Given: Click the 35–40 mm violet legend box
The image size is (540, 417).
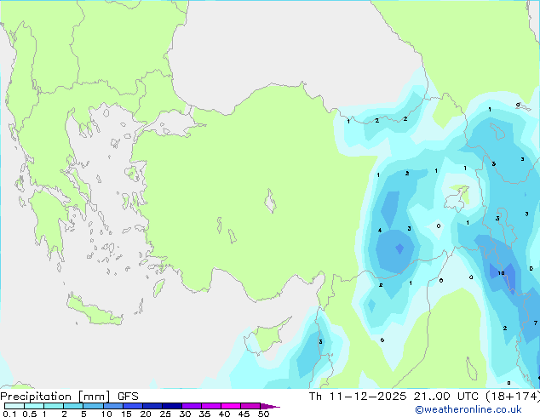Looking at the screenshot, I should tap(211, 406).
